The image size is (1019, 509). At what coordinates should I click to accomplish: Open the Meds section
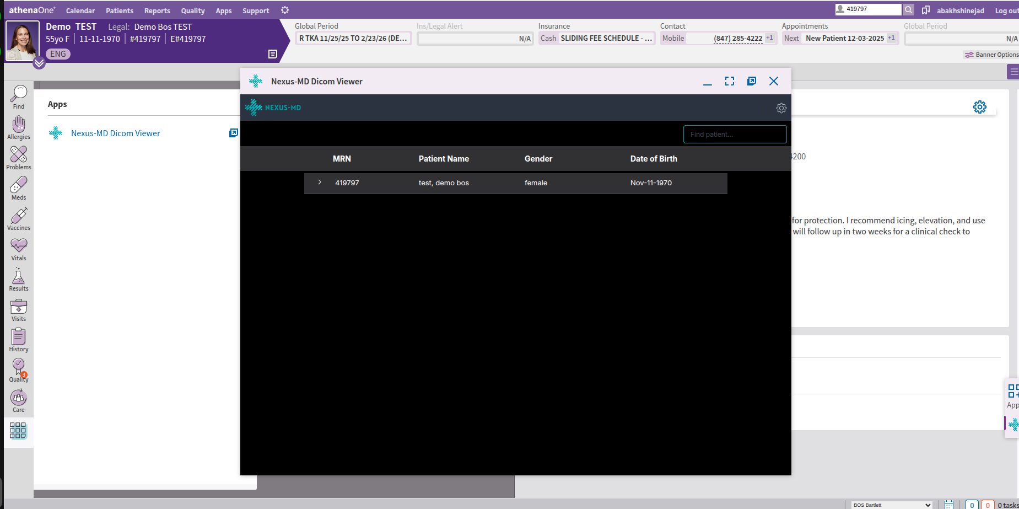tap(18, 189)
